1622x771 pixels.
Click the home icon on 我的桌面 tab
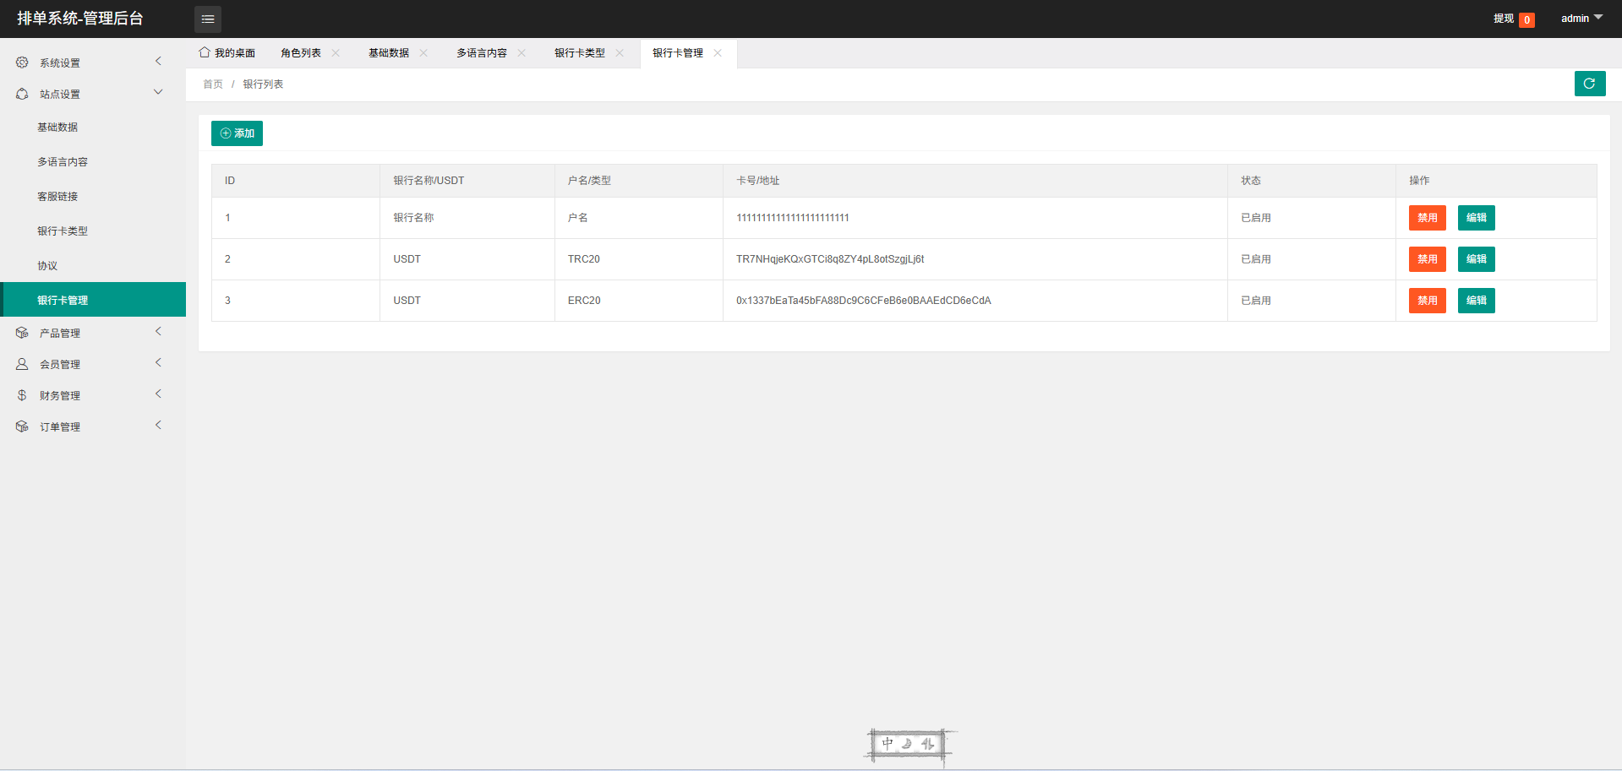[205, 52]
